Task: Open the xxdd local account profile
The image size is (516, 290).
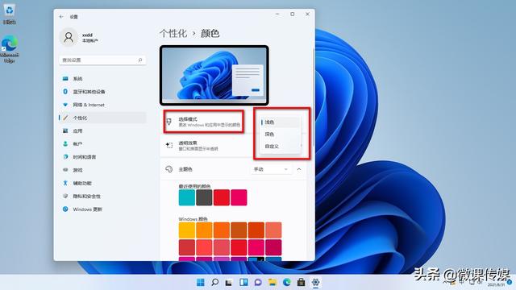Action: point(79,37)
